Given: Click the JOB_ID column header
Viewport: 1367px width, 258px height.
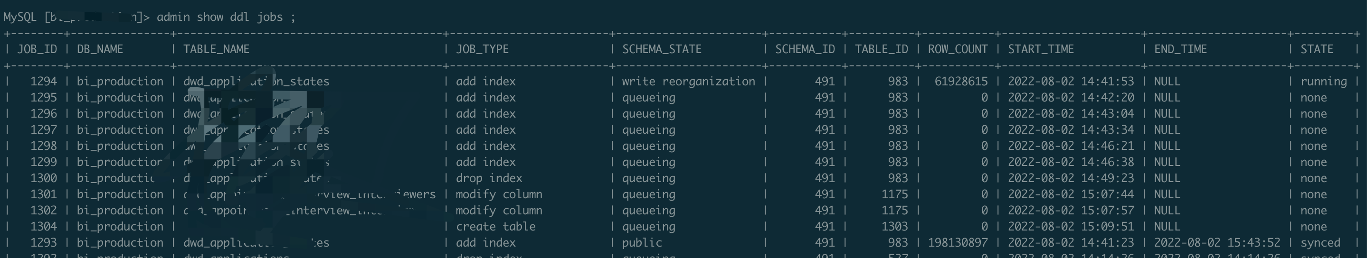Looking at the screenshot, I should 37,49.
